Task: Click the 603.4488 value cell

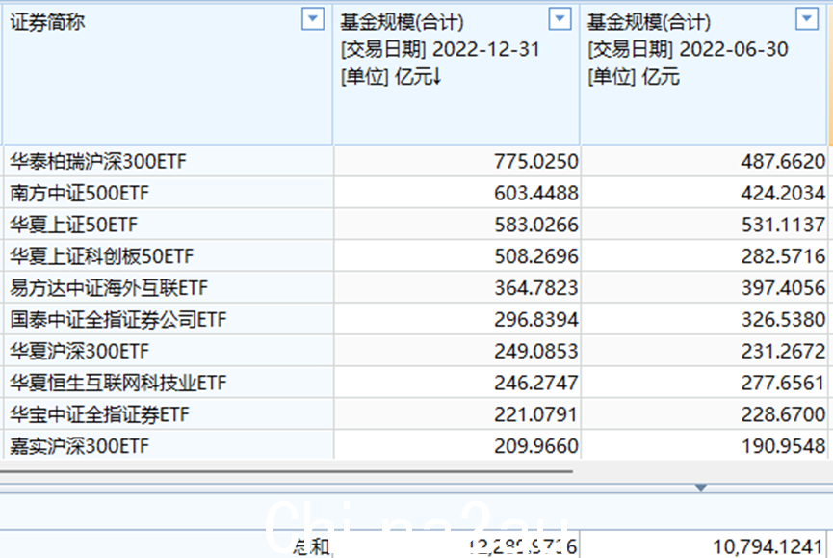Action: click(456, 193)
